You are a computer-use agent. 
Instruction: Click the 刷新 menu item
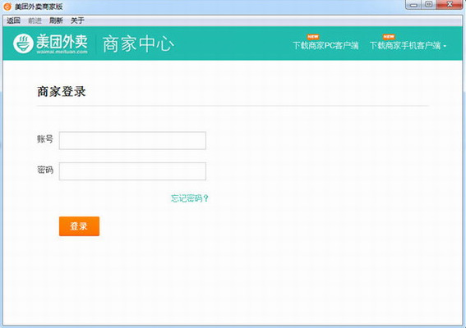[x=56, y=20]
